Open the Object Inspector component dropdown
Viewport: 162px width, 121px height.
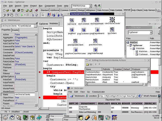click(x=35, y=26)
